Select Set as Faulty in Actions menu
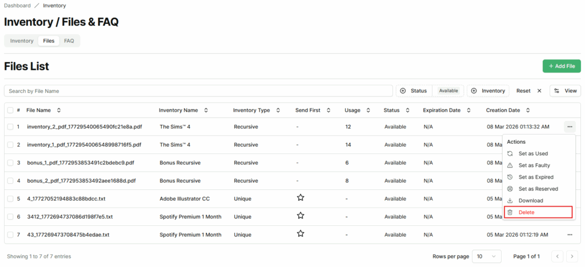 [x=535, y=165]
